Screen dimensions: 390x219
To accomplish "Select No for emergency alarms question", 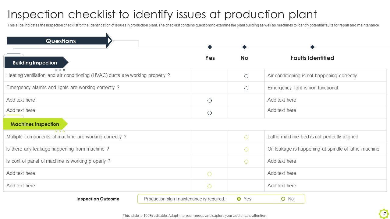I will click(x=246, y=89).
